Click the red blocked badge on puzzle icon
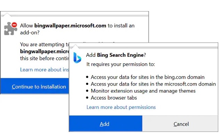220x135 pixels. pos(14,25)
